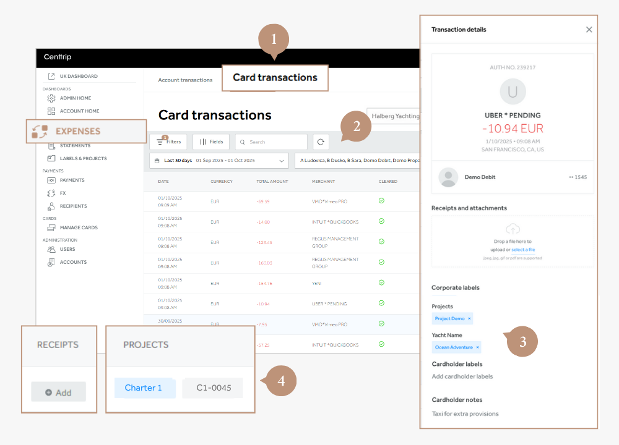Remove the Ocean Adventure yacht label
This screenshot has height=445, width=619.
click(477, 347)
